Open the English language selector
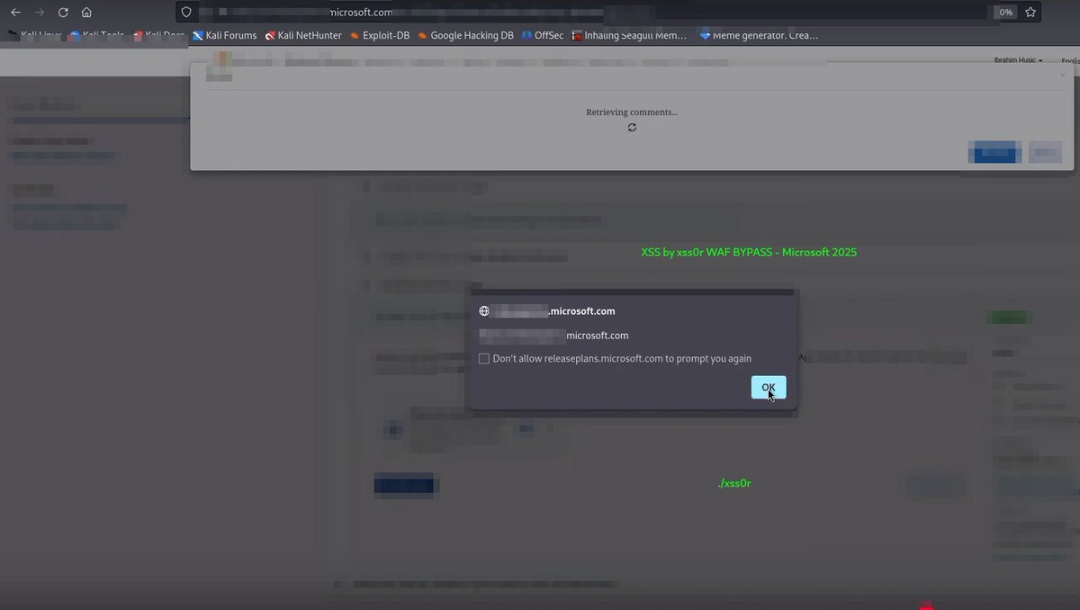Viewport: 1080px width, 610px height. click(x=1070, y=60)
